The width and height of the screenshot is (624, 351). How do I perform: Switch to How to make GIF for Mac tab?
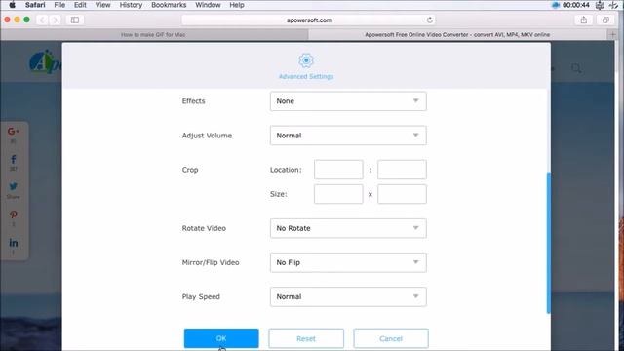[153, 35]
